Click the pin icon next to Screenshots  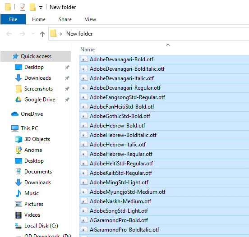pos(67,89)
